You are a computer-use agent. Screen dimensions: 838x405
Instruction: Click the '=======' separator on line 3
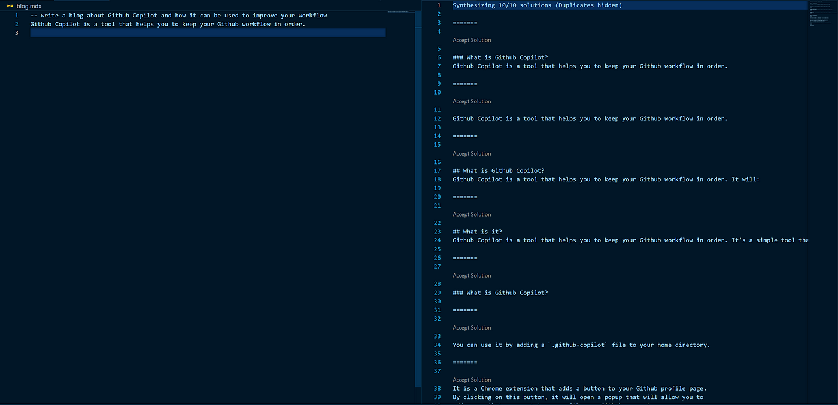click(464, 23)
